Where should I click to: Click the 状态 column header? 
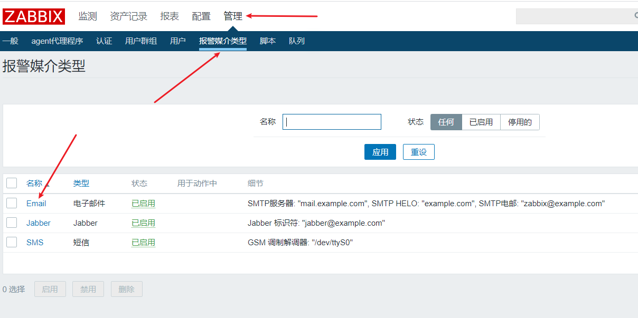(139, 183)
